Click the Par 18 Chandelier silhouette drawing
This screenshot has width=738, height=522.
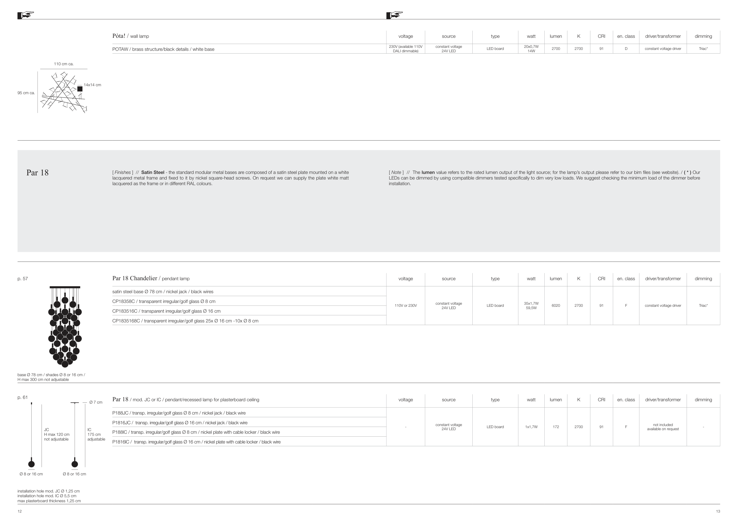click(x=65, y=326)
